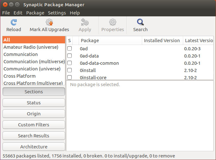Filter packages by Architecture
Viewport: 216px width, 160px height.
[x=34, y=147]
